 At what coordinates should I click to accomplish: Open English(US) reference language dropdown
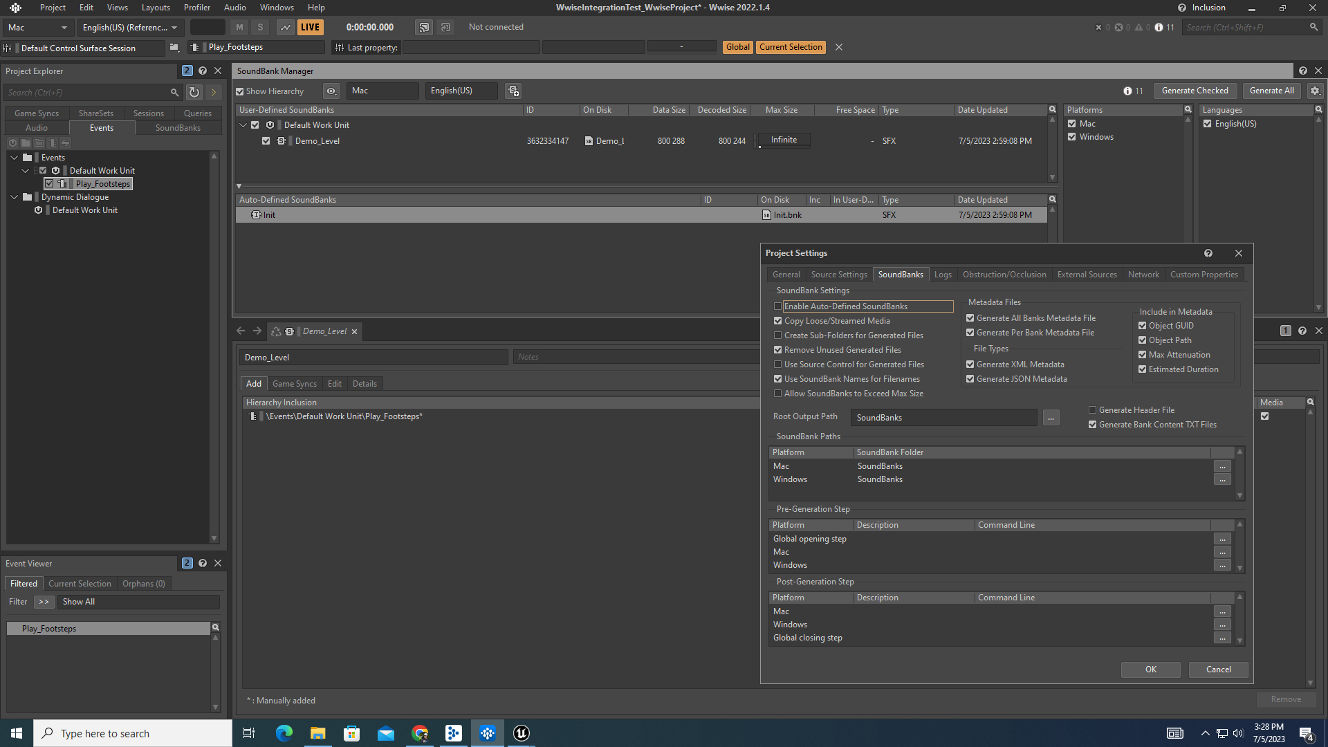(129, 28)
